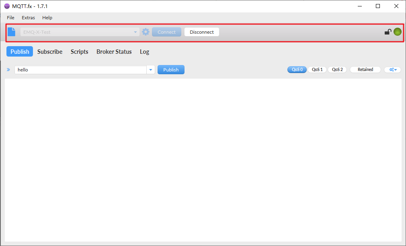Image resolution: width=406 pixels, height=246 pixels.
Task: Switch to the Subscribe tab
Action: pos(50,51)
